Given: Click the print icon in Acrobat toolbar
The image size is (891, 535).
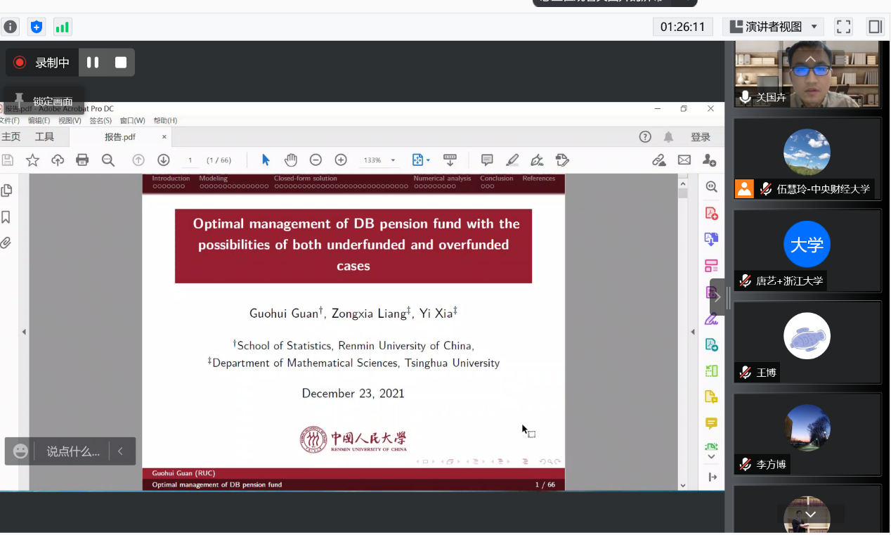Looking at the screenshot, I should click(82, 160).
